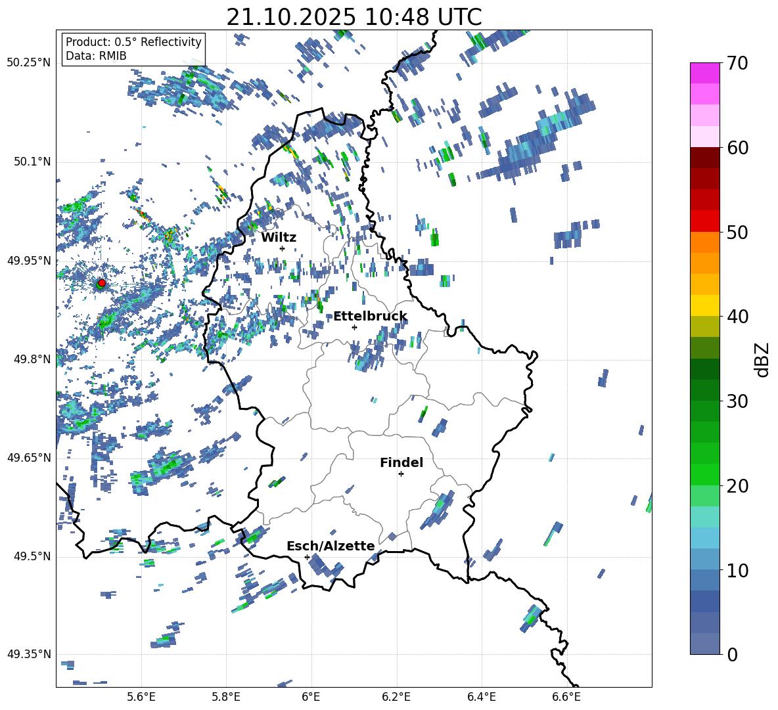Screen dimensions: 778x710
Task: Click the 49.35°N latitude label
Action: [29, 654]
